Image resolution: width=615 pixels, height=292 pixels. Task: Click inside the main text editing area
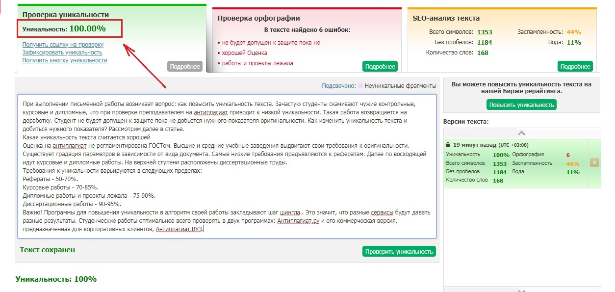227,166
